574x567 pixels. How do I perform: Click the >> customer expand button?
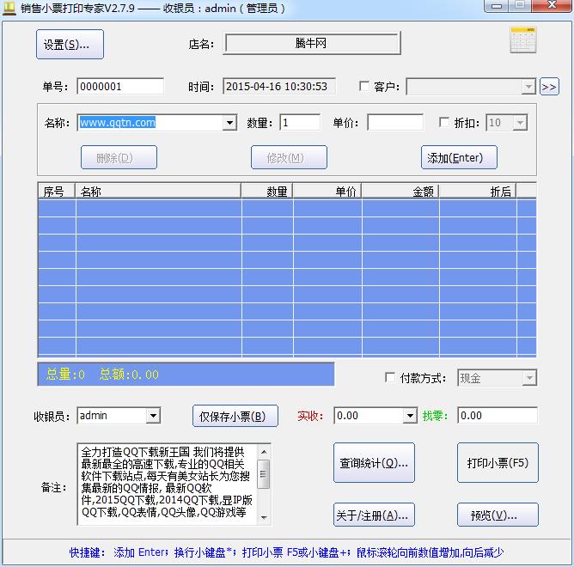click(x=549, y=87)
